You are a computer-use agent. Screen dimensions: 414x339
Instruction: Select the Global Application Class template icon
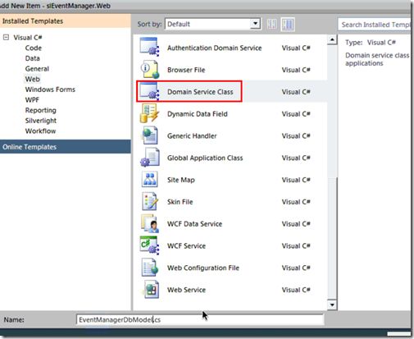[x=149, y=158]
